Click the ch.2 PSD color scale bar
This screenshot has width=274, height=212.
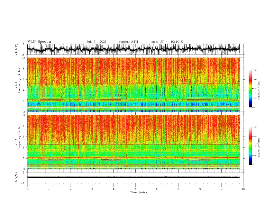pyautogui.click(x=250, y=146)
